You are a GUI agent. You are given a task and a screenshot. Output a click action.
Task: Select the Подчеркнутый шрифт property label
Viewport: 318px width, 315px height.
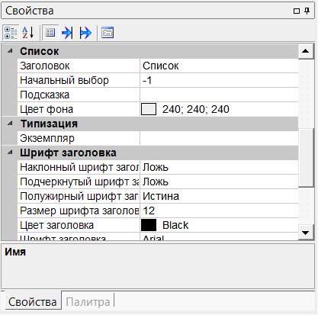(79, 182)
